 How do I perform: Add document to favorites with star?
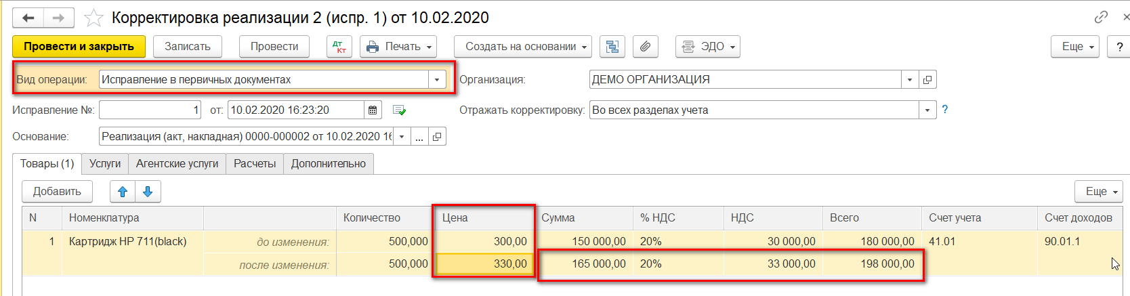click(x=93, y=18)
